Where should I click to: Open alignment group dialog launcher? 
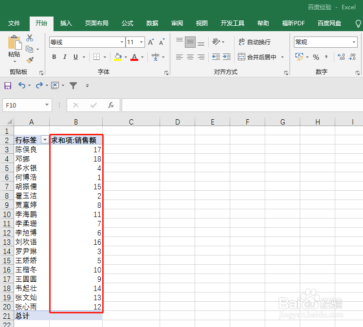[286, 73]
